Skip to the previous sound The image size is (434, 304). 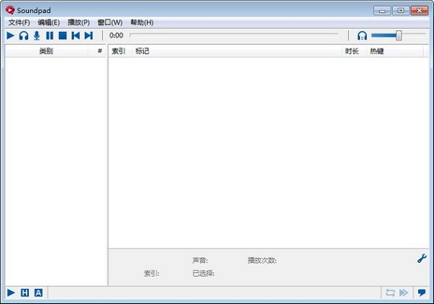coord(75,36)
